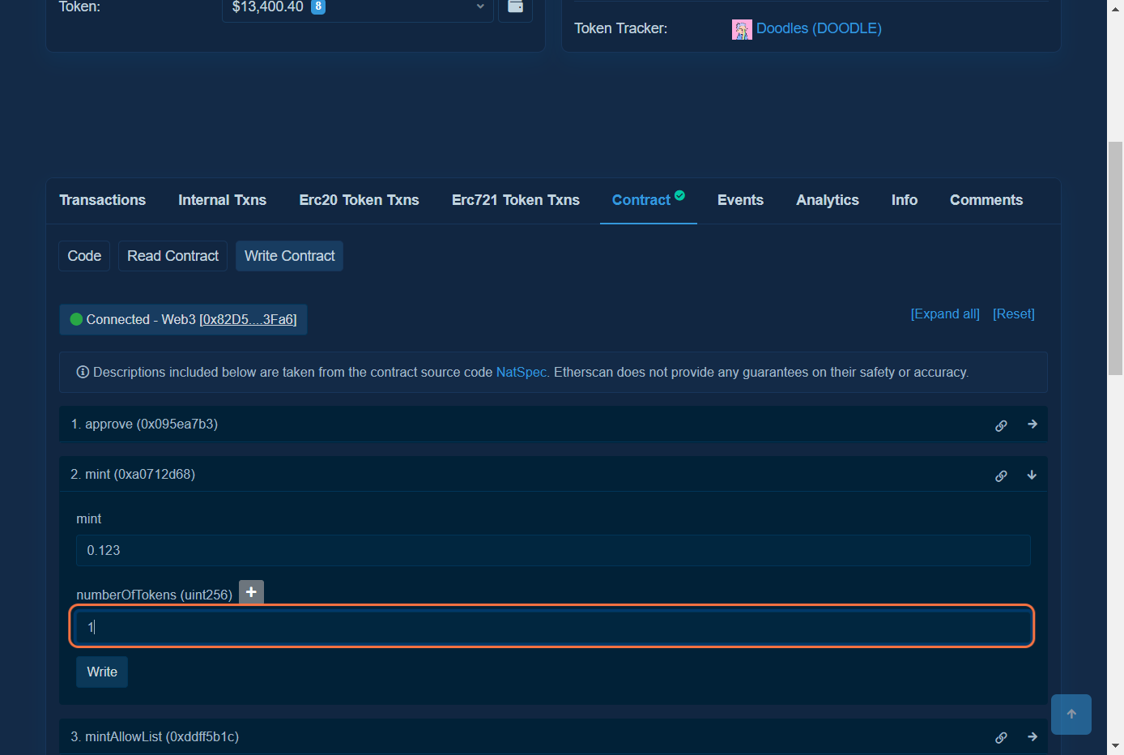The width and height of the screenshot is (1124, 755).
Task: Follow the Doodles (DOODLE) token tracker link
Action: (819, 28)
